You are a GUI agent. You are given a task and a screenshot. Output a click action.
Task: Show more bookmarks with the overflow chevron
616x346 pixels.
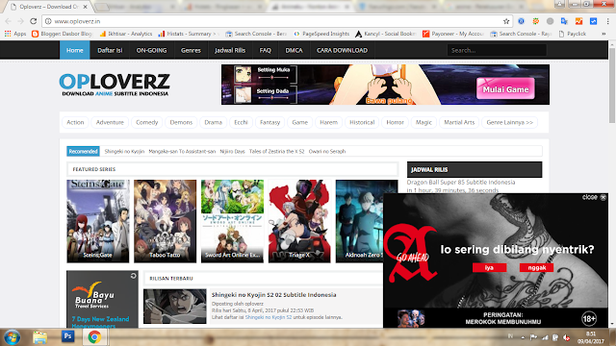pyautogui.click(x=603, y=34)
